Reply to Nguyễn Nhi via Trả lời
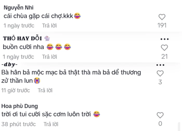The width and height of the screenshot is (182, 131). point(49,26)
